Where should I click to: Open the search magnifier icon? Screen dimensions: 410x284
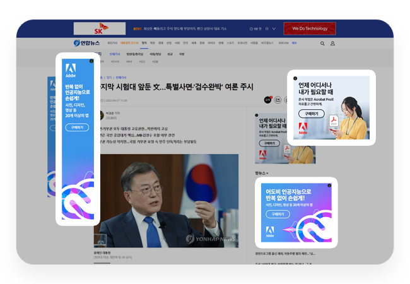pyautogui.click(x=322, y=44)
